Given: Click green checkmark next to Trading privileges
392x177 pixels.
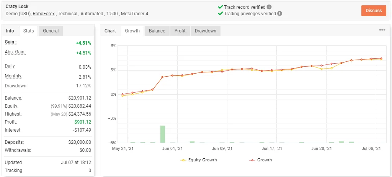Looking at the screenshot, I should click(x=220, y=13).
